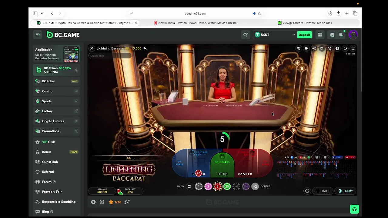Open the baccarat roadmap scoreboard
Viewport: 388px width, 218px height.
coord(316,167)
